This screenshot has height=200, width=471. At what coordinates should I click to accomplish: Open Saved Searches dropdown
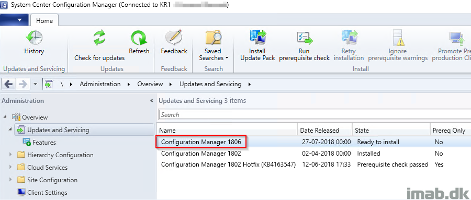[214, 46]
